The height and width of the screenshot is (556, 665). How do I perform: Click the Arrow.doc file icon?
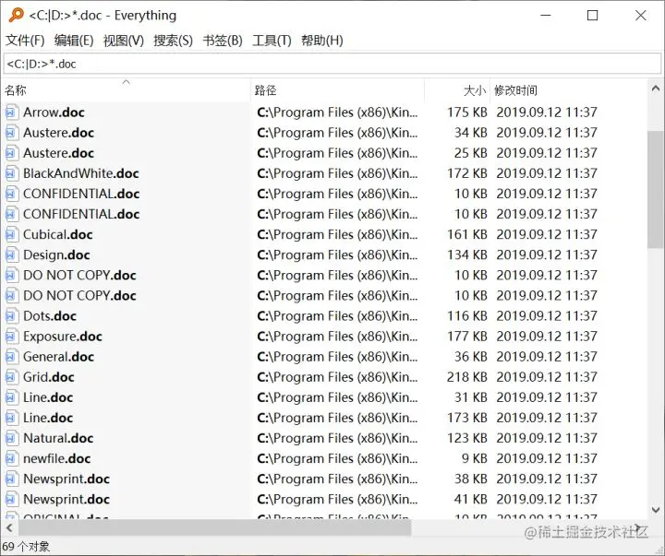pos(11,112)
